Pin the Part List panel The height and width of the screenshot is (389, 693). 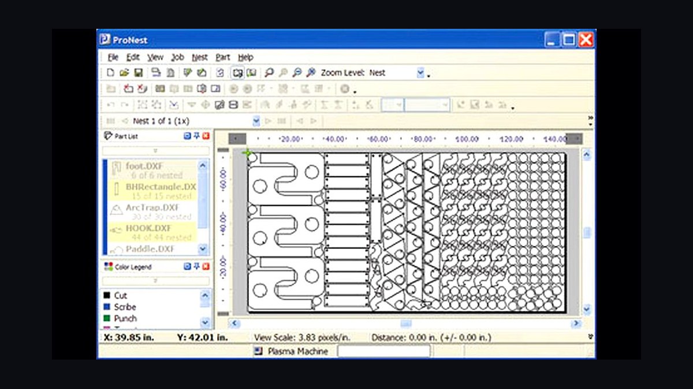196,136
